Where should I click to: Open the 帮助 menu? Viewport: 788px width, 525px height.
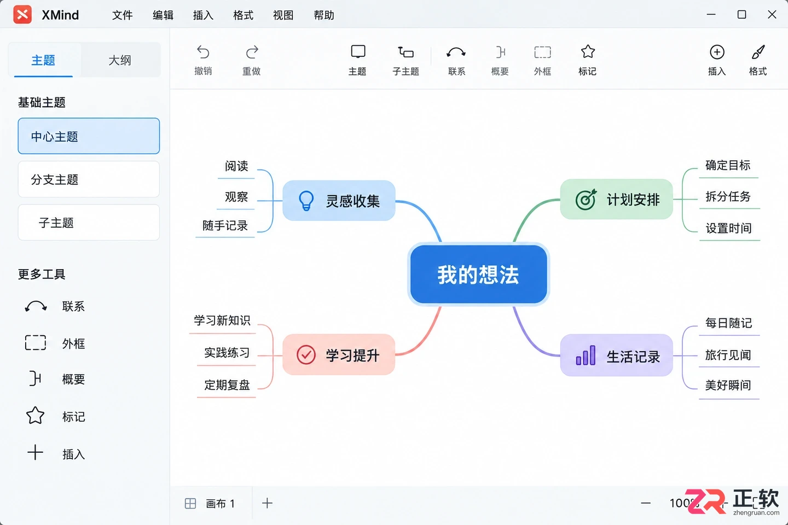coord(324,15)
